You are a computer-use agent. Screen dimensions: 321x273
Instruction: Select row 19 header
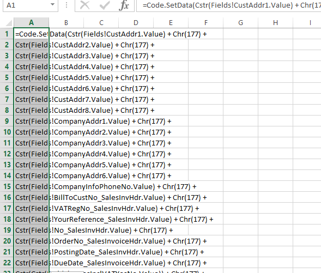[7, 230]
